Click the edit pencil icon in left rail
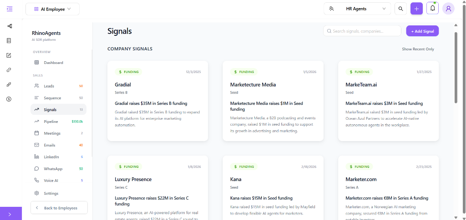The width and height of the screenshot is (466, 220). click(x=9, y=55)
